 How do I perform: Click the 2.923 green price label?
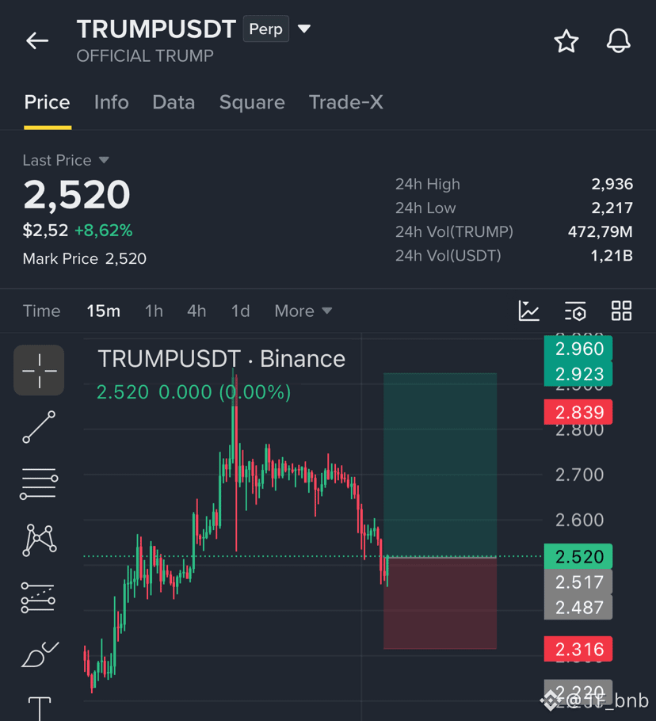(x=578, y=374)
